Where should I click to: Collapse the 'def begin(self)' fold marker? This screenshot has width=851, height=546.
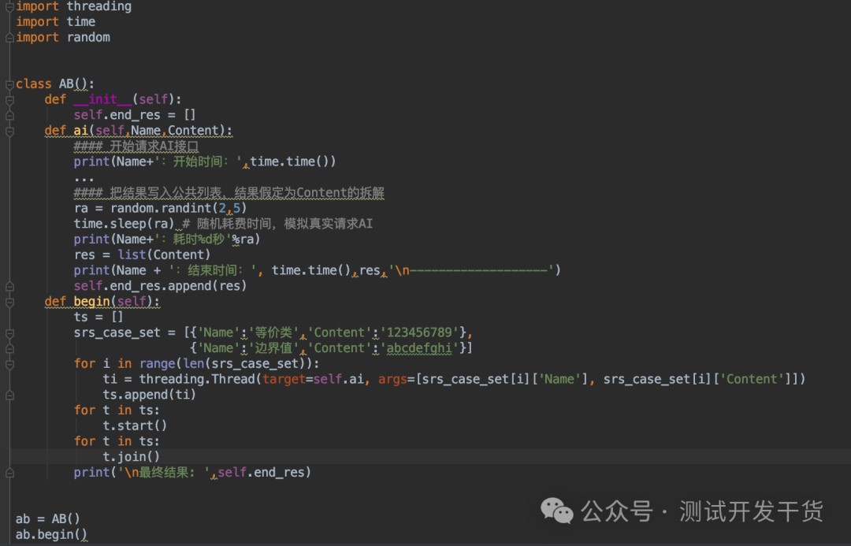[x=9, y=303]
